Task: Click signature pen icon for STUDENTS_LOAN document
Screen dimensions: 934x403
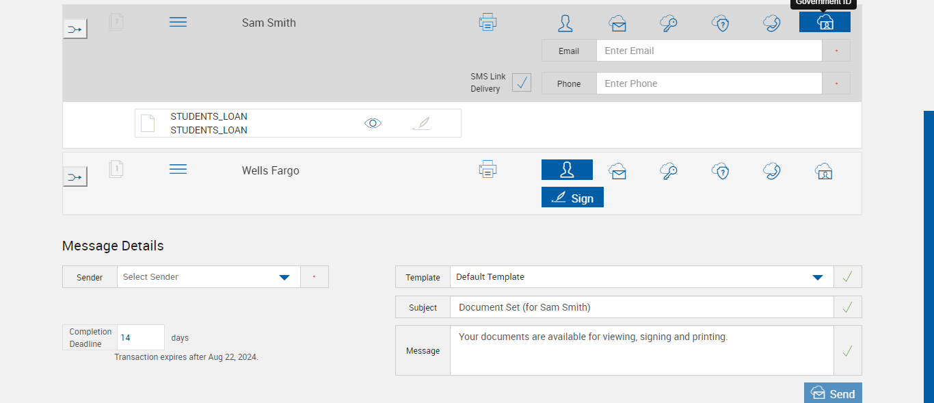Action: click(422, 123)
